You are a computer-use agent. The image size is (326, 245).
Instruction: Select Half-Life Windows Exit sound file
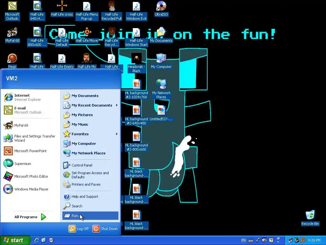coord(136,11)
